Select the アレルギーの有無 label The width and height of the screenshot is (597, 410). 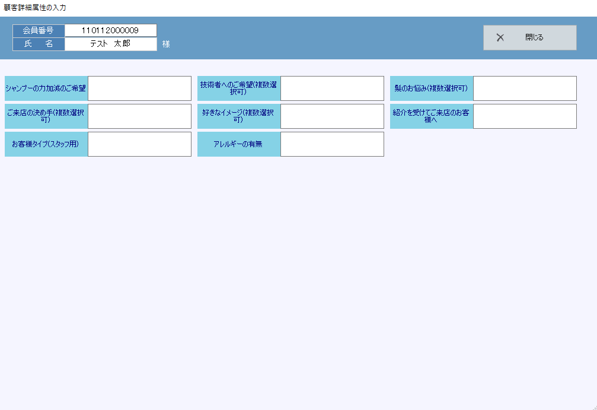pyautogui.click(x=239, y=144)
